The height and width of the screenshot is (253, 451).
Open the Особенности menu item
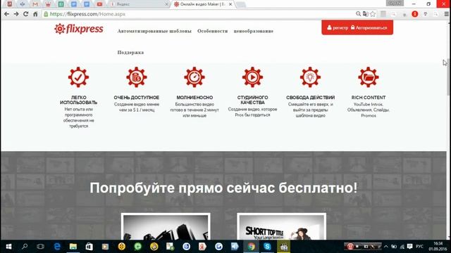point(213,31)
